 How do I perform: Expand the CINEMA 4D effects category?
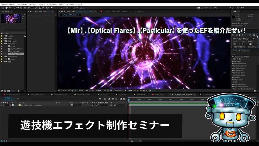(233, 61)
